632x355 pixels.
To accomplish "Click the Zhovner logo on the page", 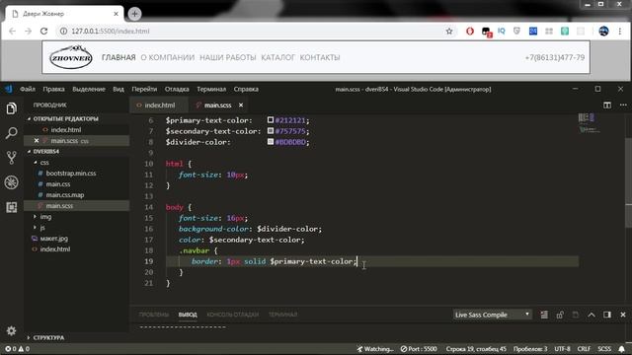I will click(71, 57).
